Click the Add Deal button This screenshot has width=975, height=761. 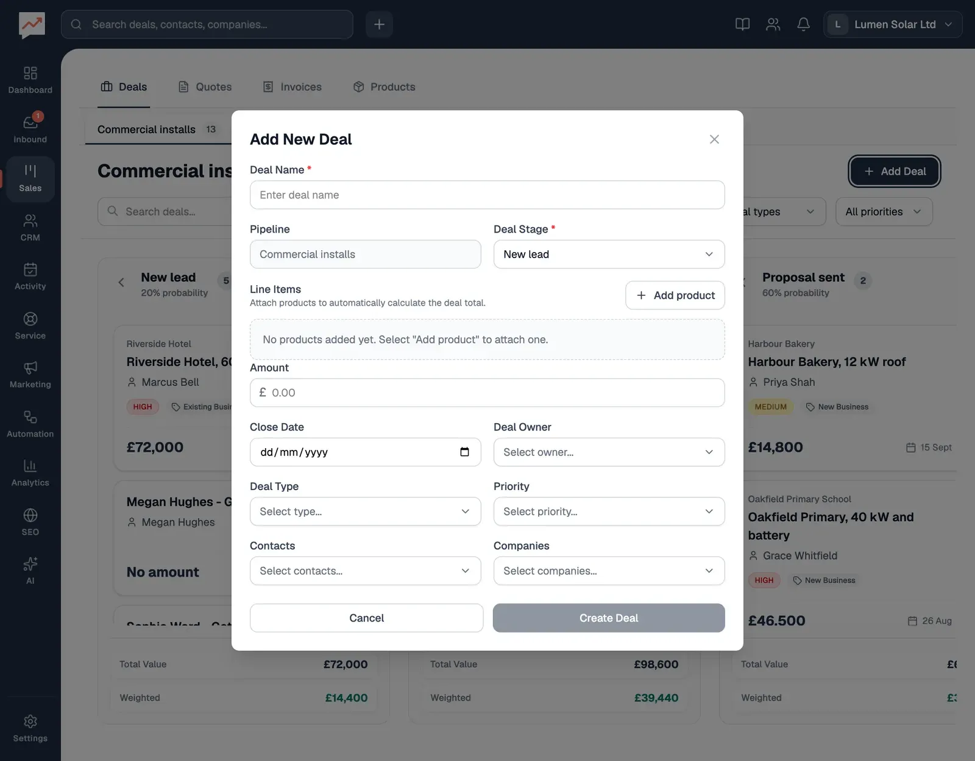coord(895,171)
